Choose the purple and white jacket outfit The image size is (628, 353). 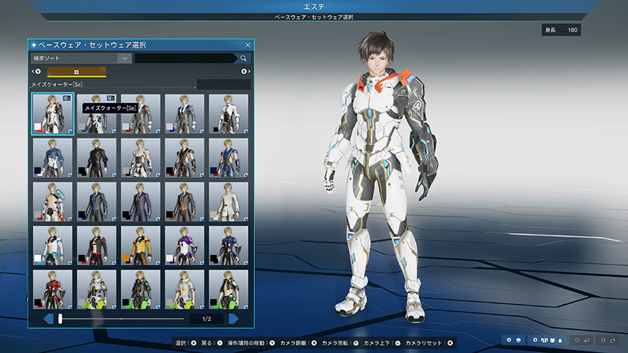(185, 246)
